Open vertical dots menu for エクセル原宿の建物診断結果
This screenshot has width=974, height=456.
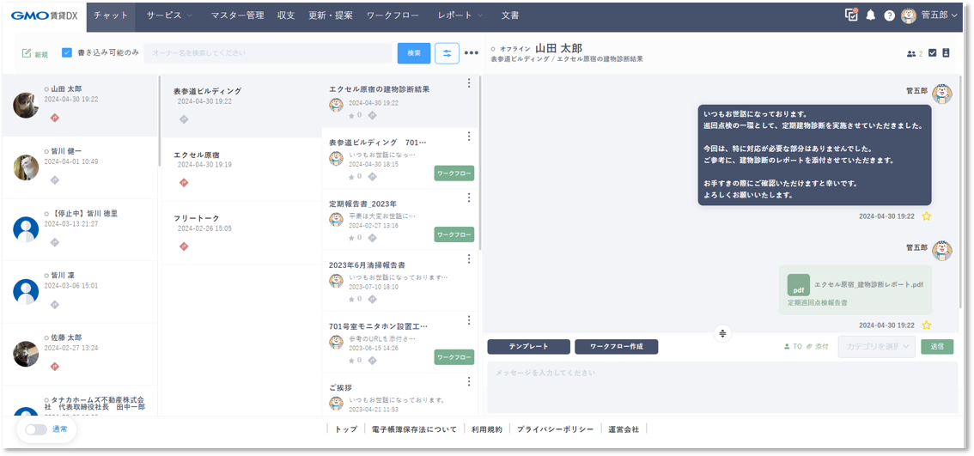[469, 83]
